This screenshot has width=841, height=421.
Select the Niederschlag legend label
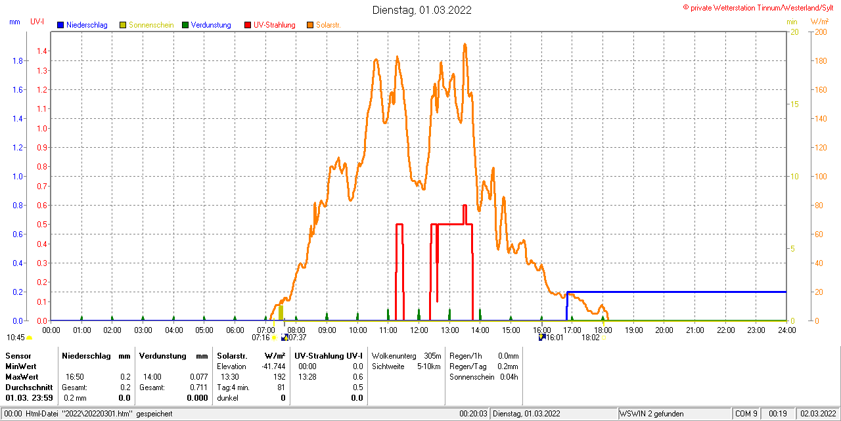click(x=87, y=25)
